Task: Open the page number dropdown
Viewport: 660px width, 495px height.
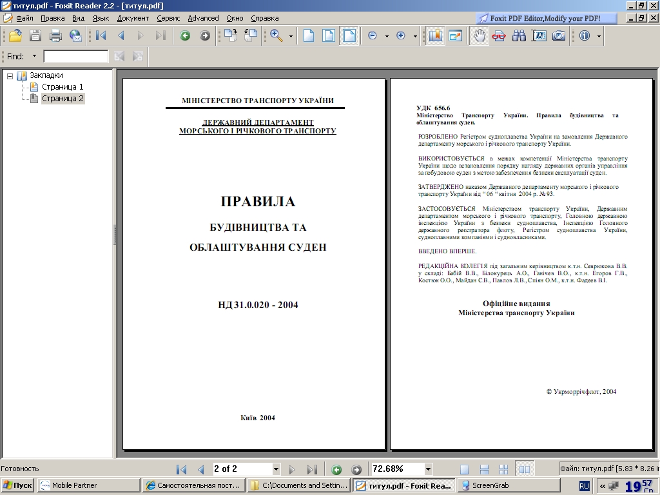Action: coord(276,469)
